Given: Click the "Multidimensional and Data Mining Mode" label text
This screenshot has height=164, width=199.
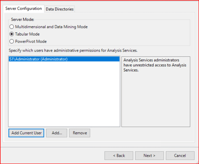Looking at the screenshot, I should pos(51,27).
